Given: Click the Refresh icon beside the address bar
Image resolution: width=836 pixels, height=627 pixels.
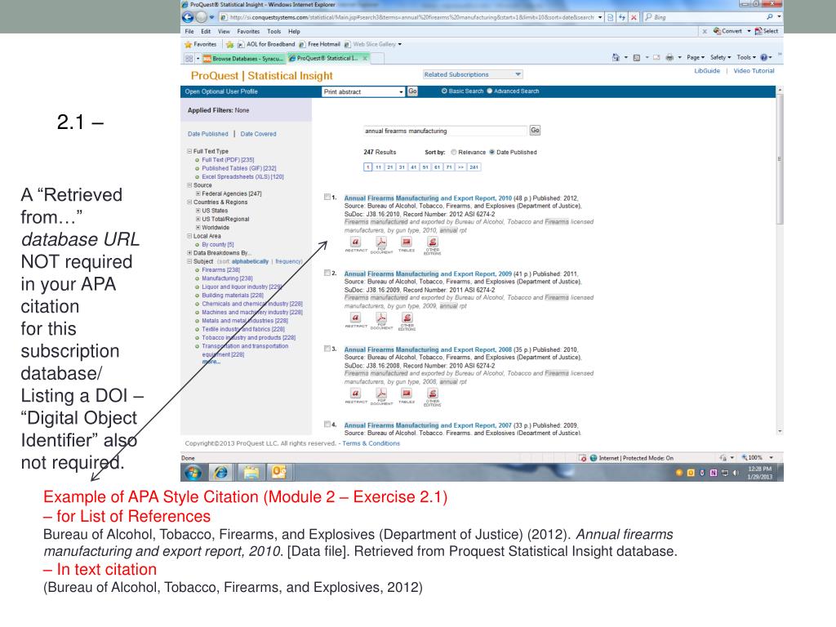Looking at the screenshot, I should [621, 17].
